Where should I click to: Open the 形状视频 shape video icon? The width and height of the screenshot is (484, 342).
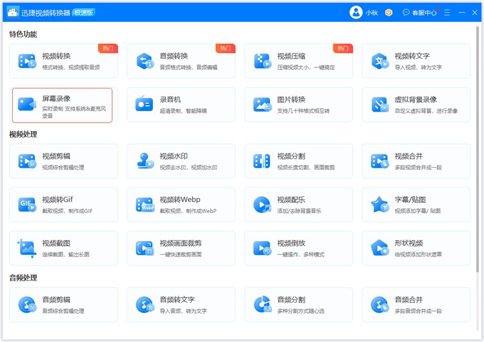pyautogui.click(x=379, y=248)
